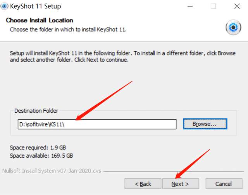Click the "Space available: 169.5 GB" text
This screenshot has height=195, width=248.
(x=41, y=155)
